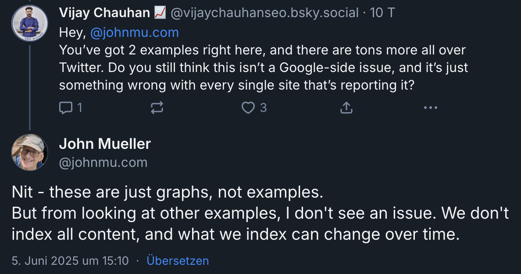Share Vijay Chauhan's post
Image resolution: width=521 pixels, height=274 pixels.
(x=346, y=108)
